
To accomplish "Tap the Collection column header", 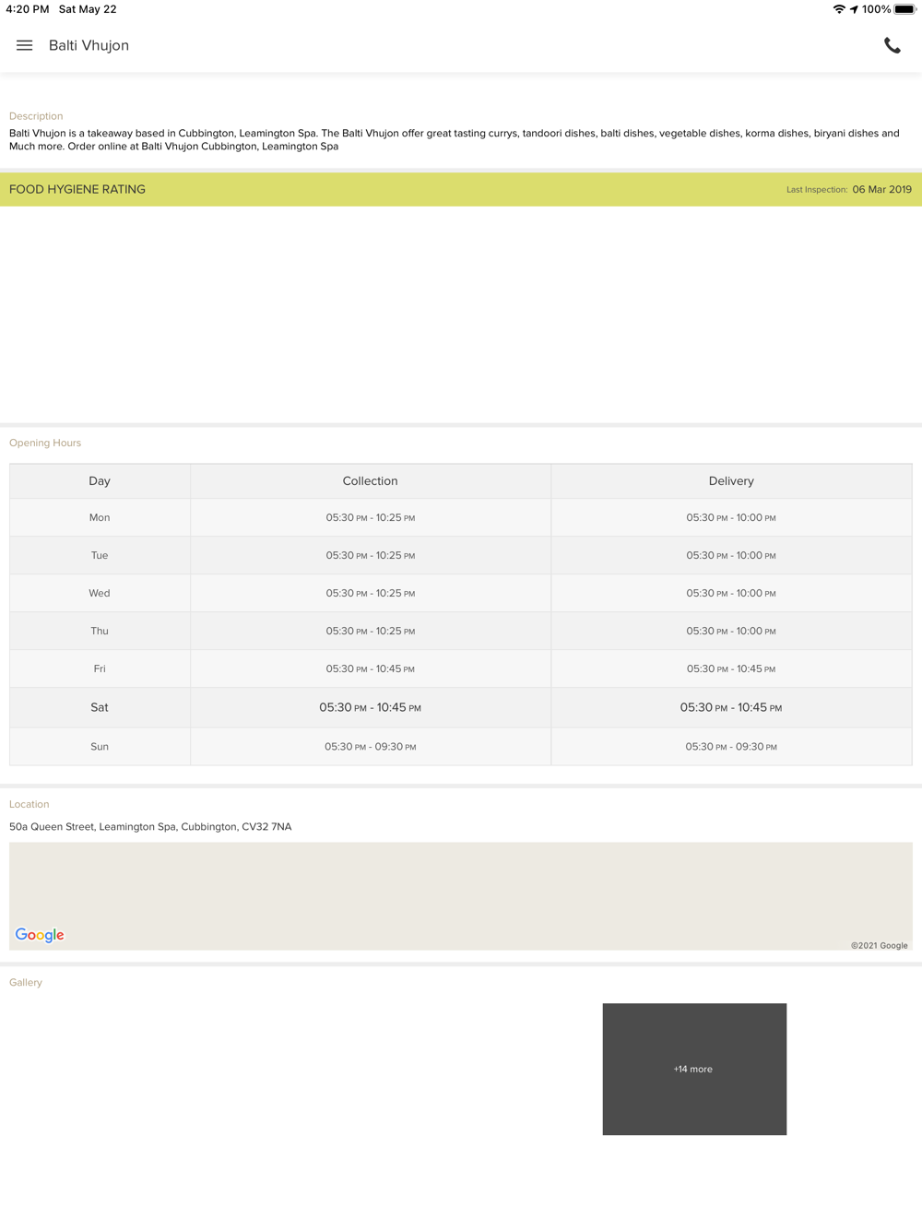I will (x=371, y=481).
